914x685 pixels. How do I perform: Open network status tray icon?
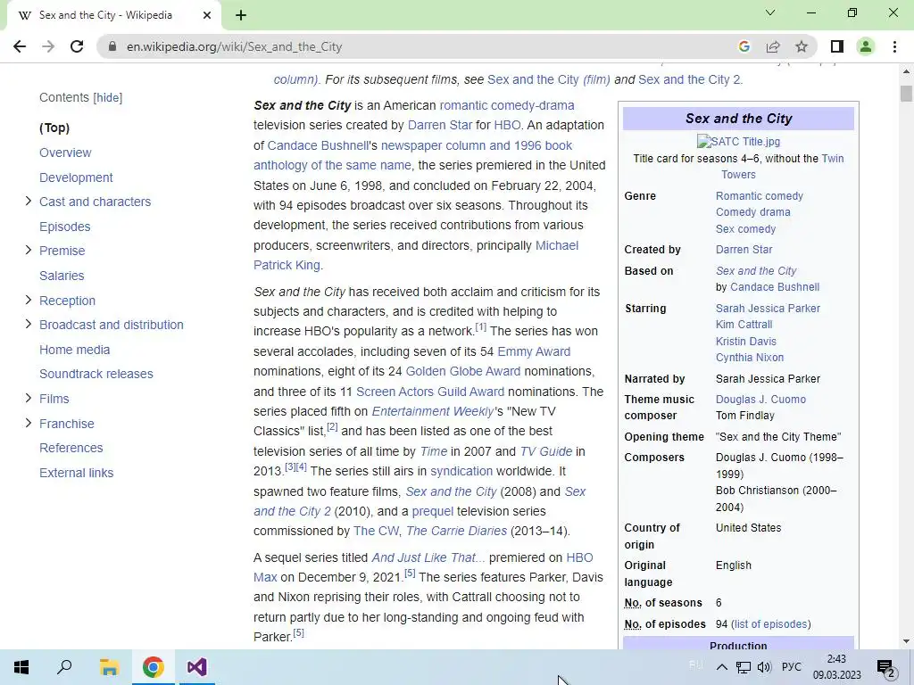[x=744, y=667]
